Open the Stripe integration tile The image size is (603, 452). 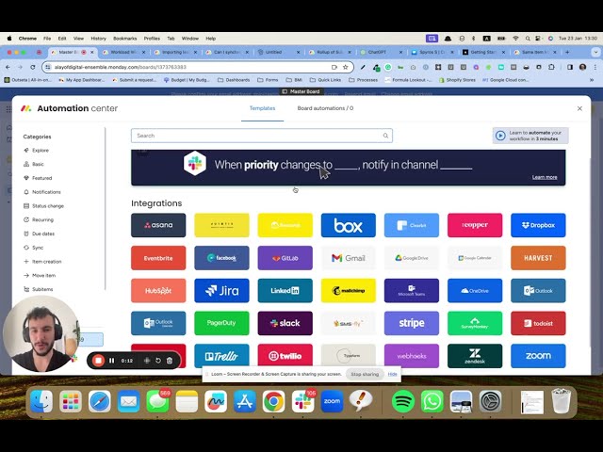pyautogui.click(x=412, y=323)
